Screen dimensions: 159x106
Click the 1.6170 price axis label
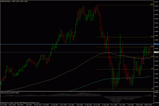coord(156,2)
